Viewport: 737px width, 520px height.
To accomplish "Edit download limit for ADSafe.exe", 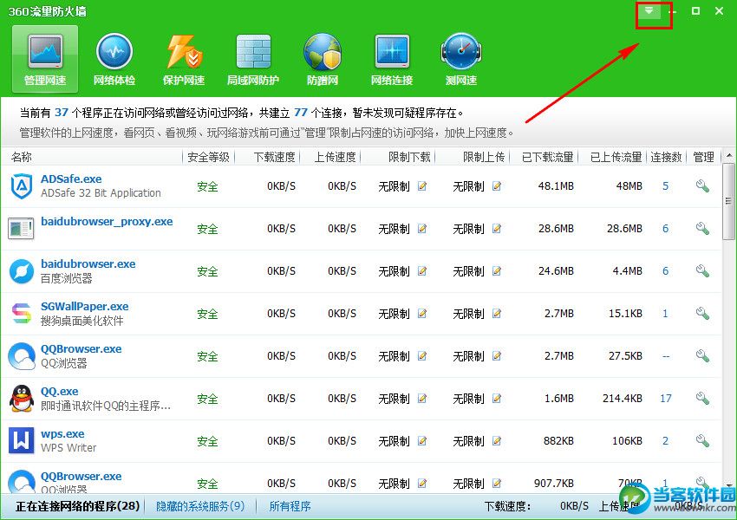I will pos(422,186).
